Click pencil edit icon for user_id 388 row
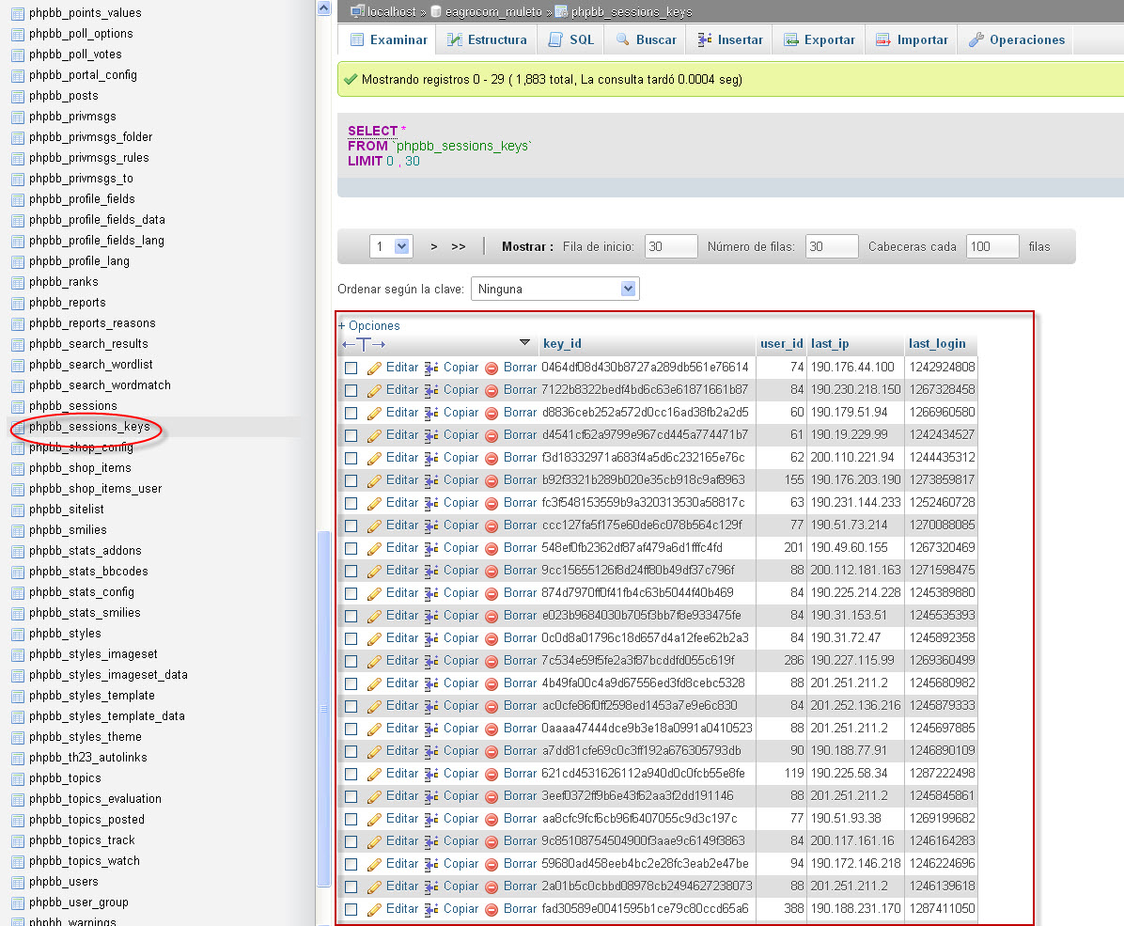Screen dimensions: 1124x926 (374, 909)
